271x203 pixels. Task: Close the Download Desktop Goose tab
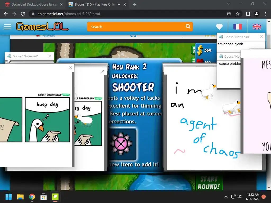click(x=61, y=4)
